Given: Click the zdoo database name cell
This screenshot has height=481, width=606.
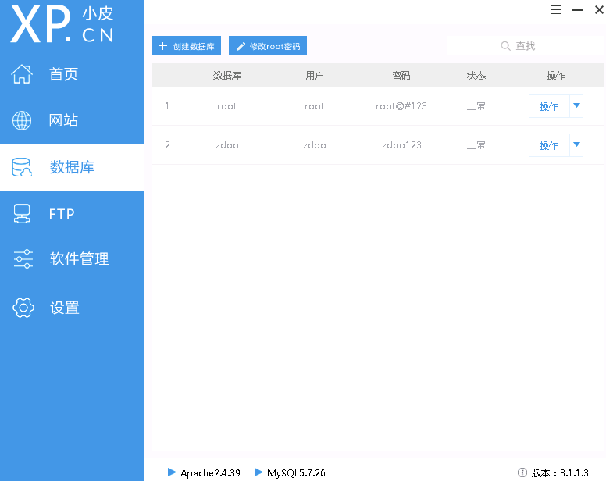Looking at the screenshot, I should coord(227,145).
